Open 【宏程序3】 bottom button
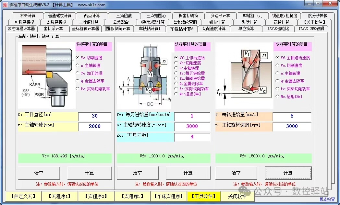The height and width of the screenshot is (205, 340). click(x=132, y=196)
